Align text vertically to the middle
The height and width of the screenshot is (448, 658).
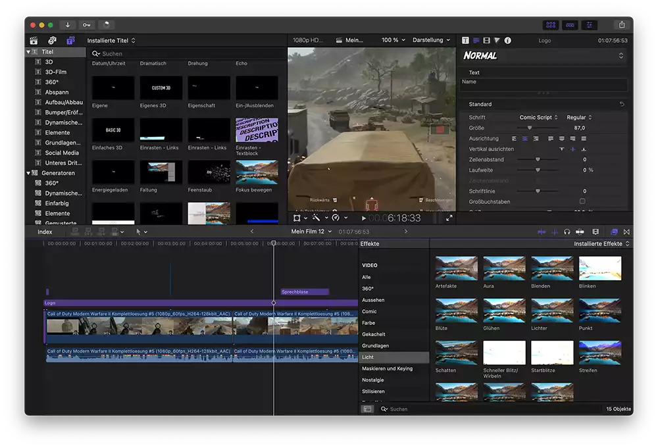click(572, 149)
